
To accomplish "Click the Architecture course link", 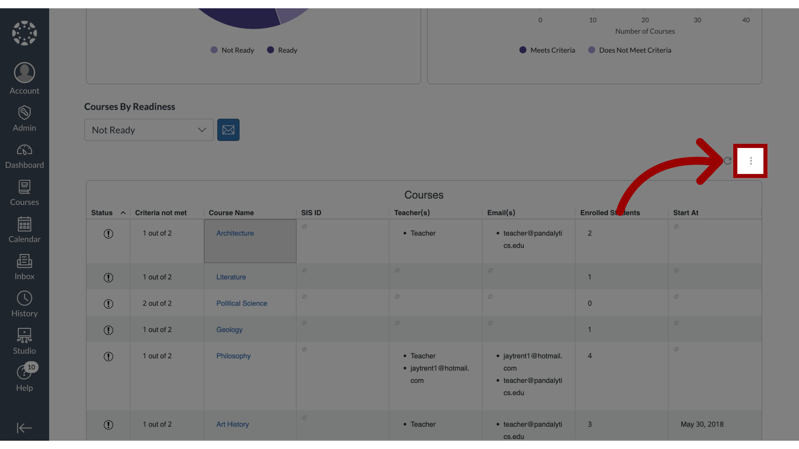I will coord(235,233).
